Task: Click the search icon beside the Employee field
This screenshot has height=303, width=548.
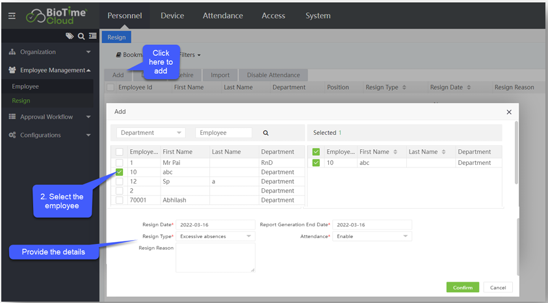Action: [x=265, y=133]
